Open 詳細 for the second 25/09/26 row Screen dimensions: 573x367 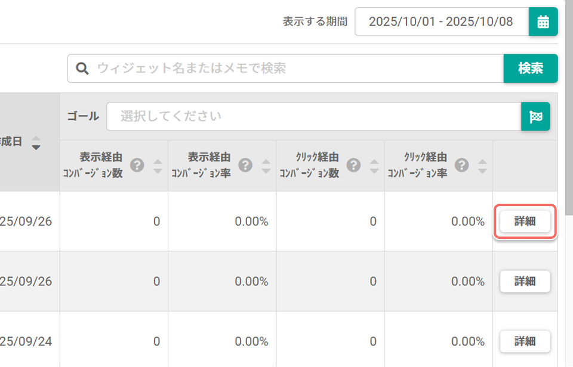[525, 281]
